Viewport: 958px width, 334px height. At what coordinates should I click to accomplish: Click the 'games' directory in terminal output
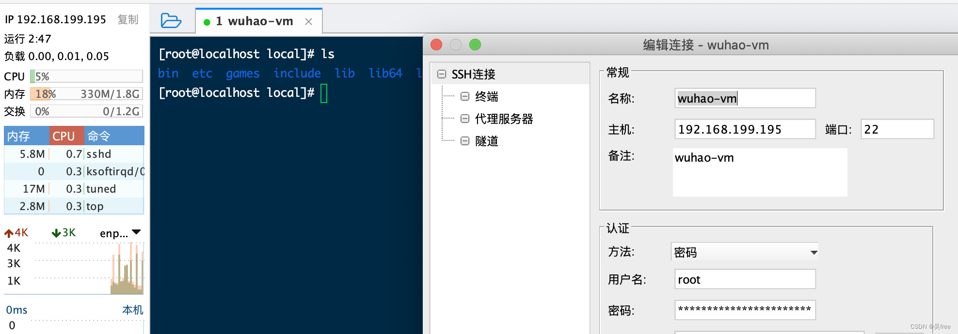(x=242, y=73)
